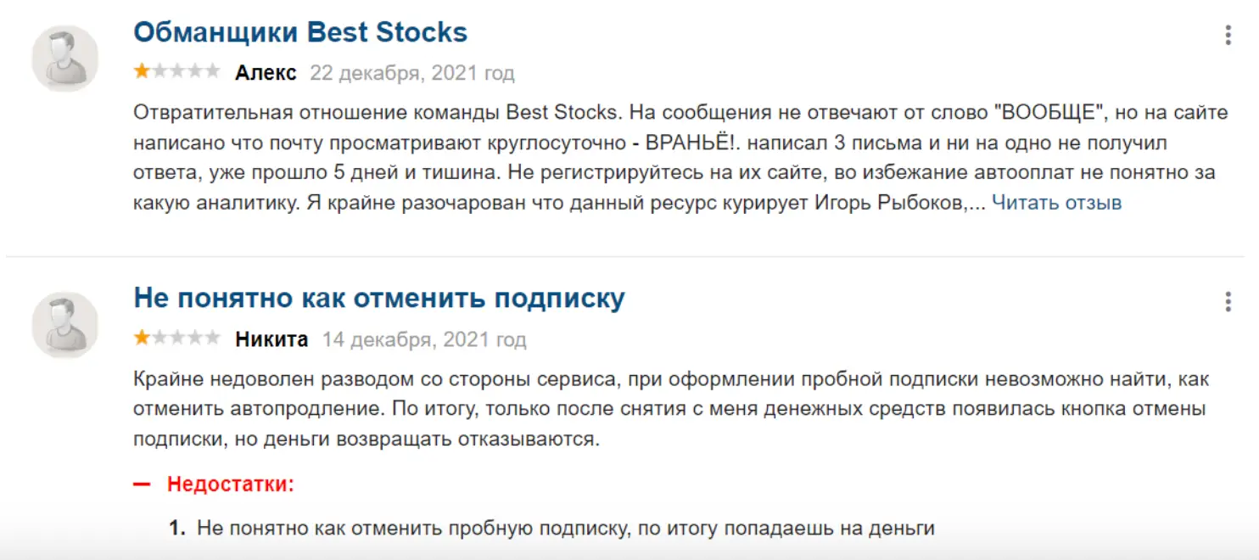Click the fifth gray star in Никита's rating
1259x560 pixels.
pos(212,339)
